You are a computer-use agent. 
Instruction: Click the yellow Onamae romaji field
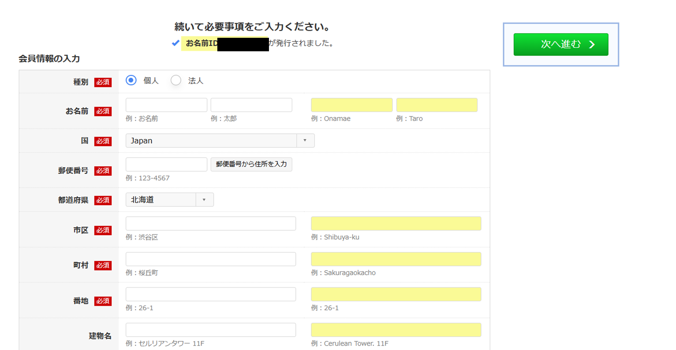352,105
